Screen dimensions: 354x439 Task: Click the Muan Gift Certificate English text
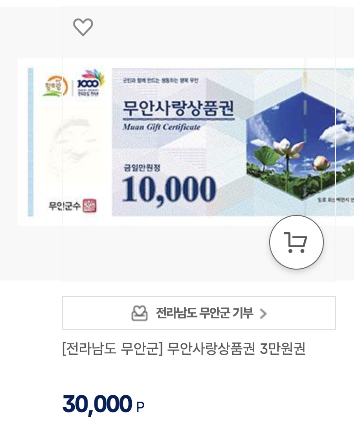click(161, 127)
